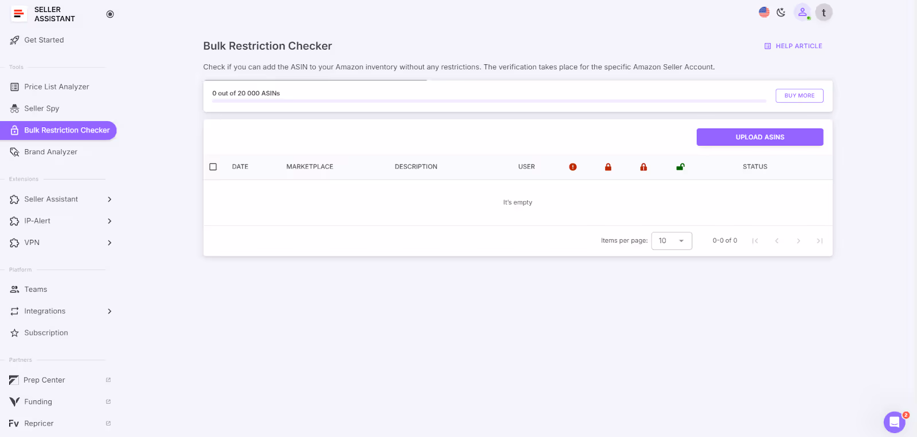Click the Seller Assistant logo icon
917x437 pixels.
coord(19,14)
